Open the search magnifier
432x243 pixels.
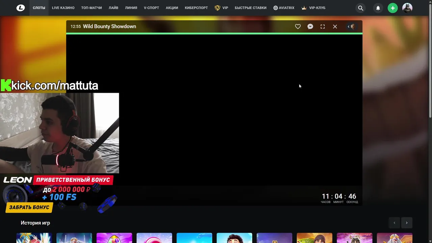point(360,8)
